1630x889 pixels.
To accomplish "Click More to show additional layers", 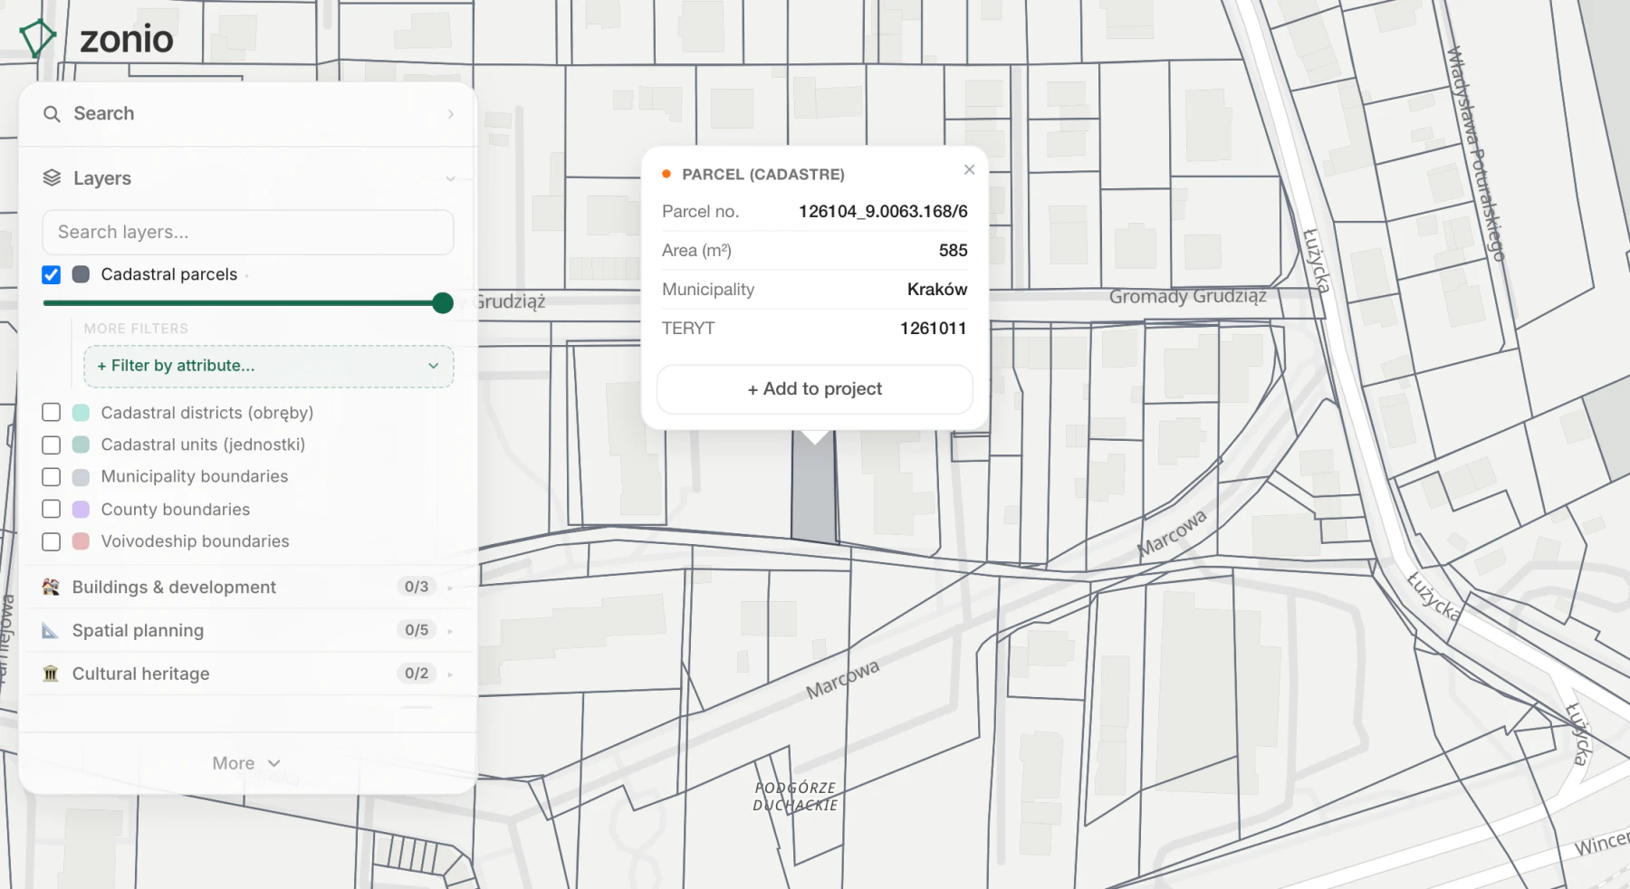I will coord(246,763).
